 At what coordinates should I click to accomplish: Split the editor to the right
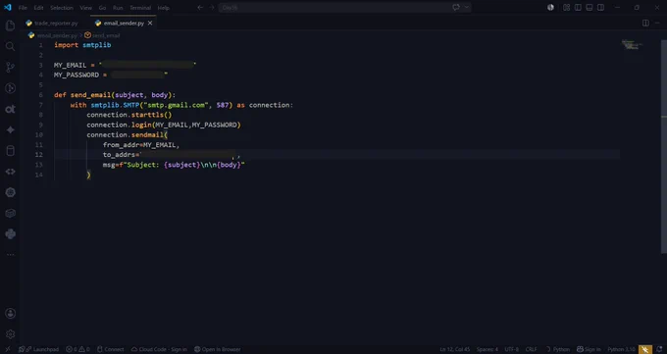(645, 23)
